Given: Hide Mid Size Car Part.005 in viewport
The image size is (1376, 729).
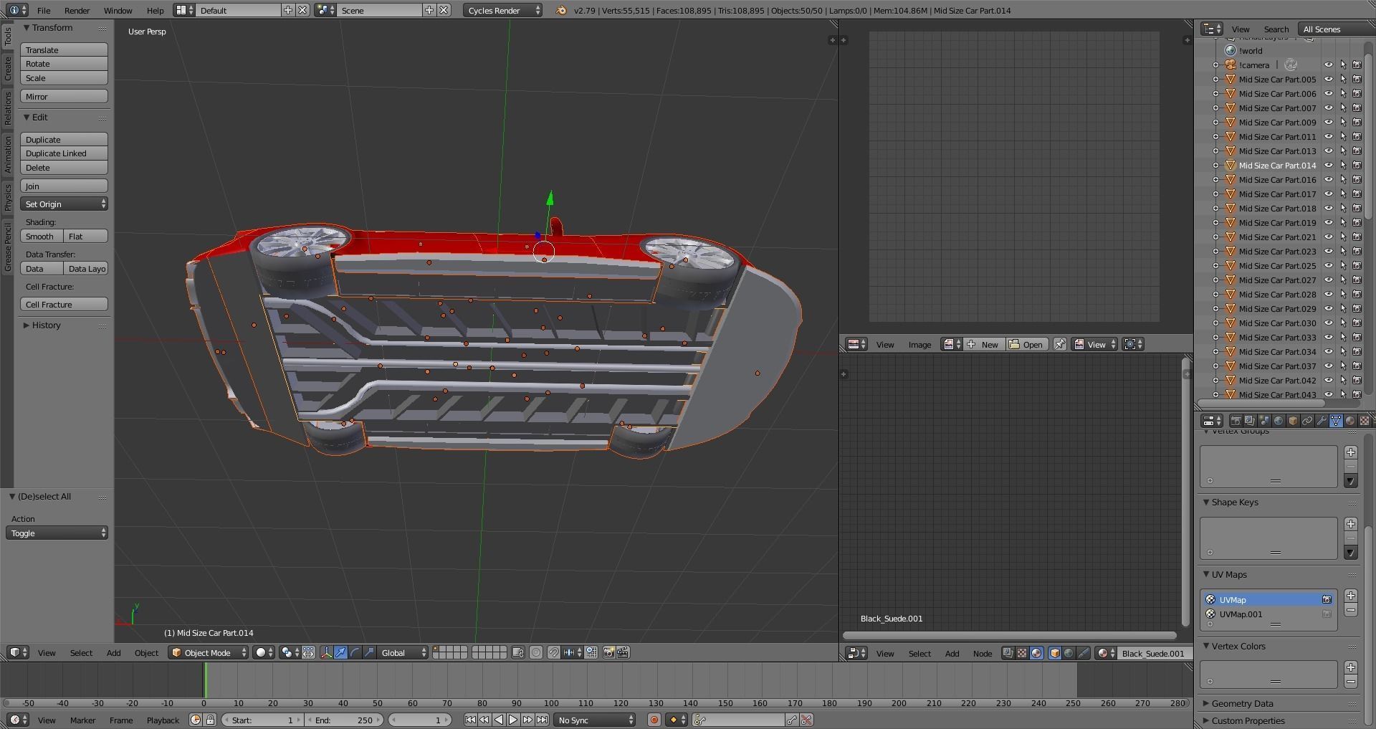Looking at the screenshot, I should 1328,80.
